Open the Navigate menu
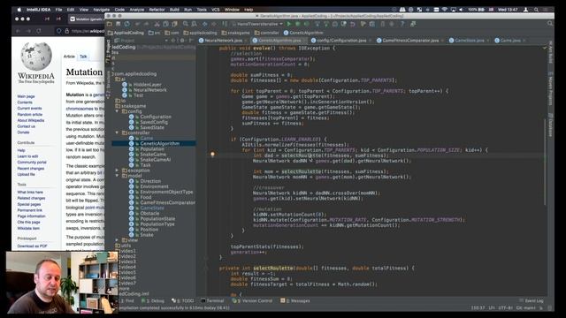Image resolution: width=566 pixels, height=318 pixels. [102, 10]
